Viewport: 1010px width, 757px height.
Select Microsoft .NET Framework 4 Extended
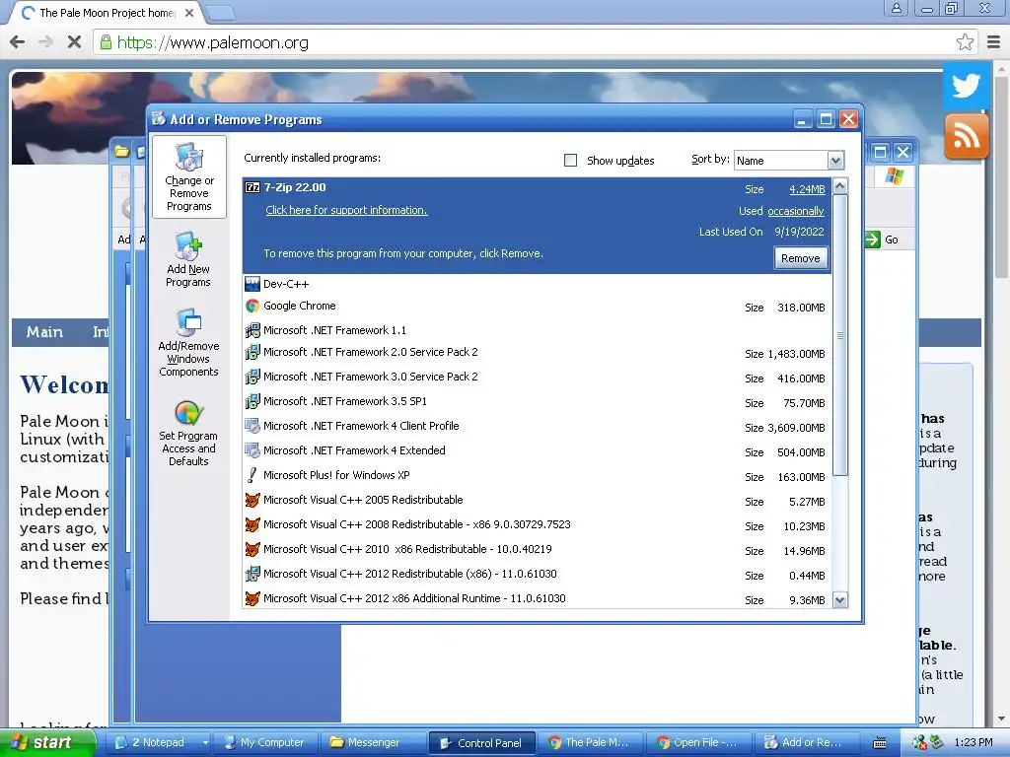(354, 450)
